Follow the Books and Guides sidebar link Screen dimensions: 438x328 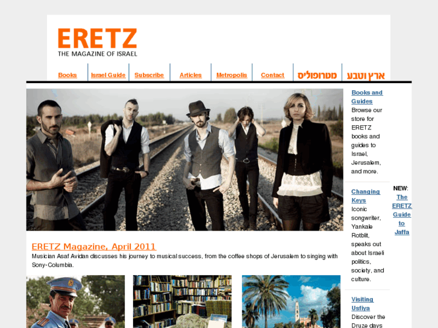tap(367, 97)
